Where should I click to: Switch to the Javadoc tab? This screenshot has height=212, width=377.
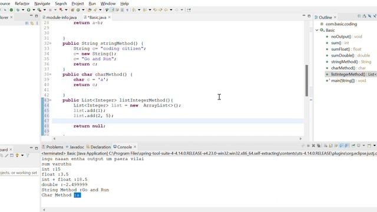(75, 147)
